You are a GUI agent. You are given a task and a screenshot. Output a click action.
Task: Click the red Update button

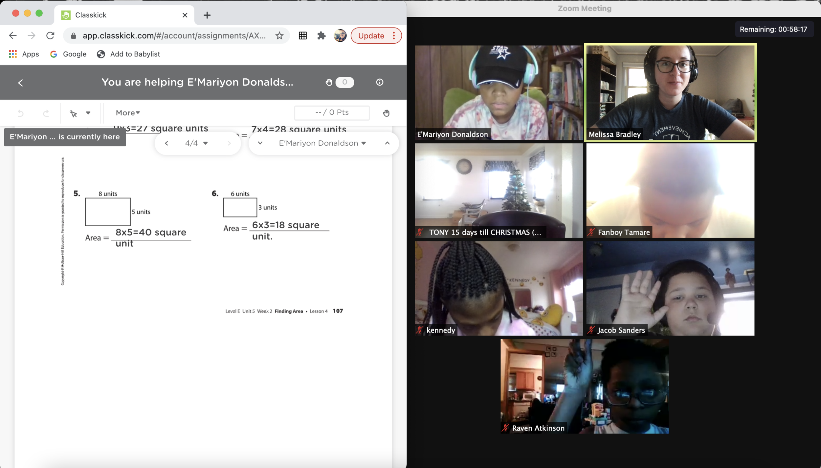point(371,35)
